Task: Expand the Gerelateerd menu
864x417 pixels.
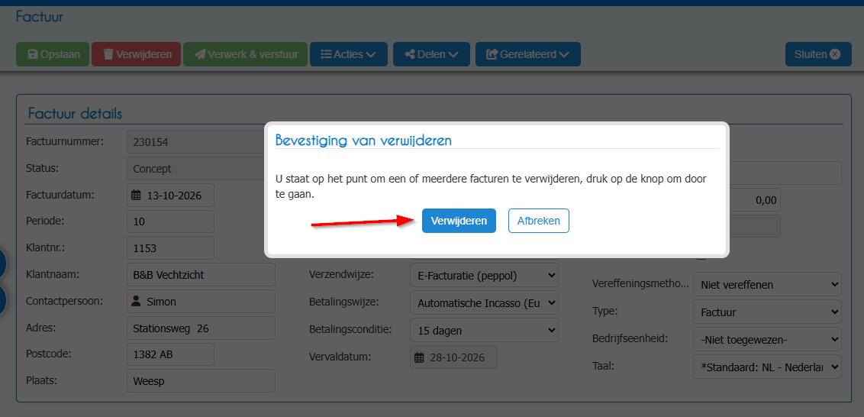Action: pos(528,54)
